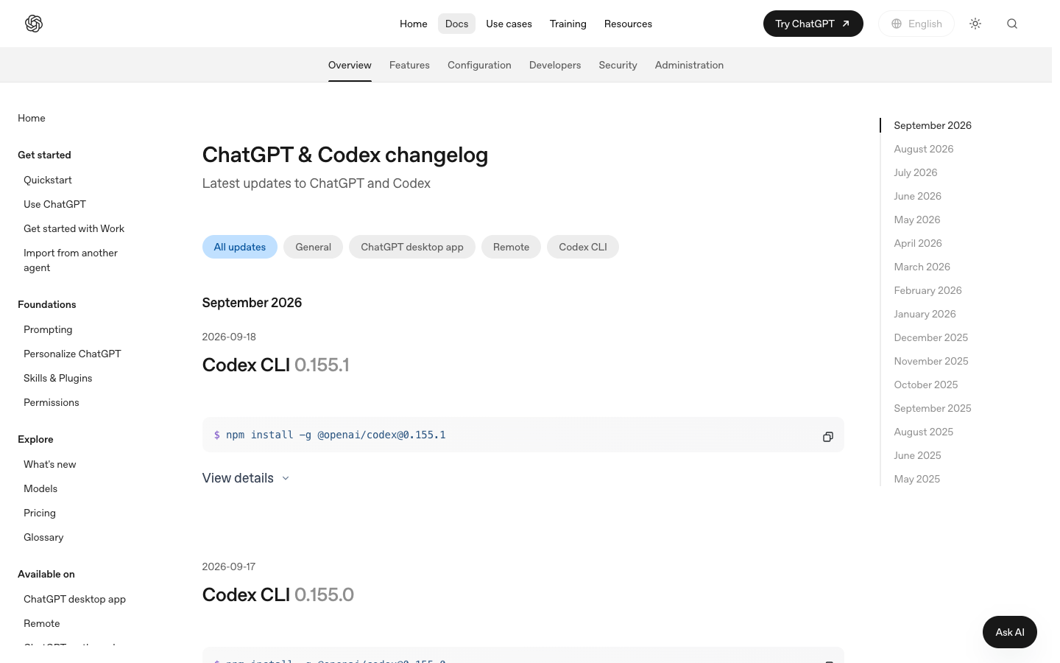Jump to June 2026 in page outline
The image size is (1060, 663).
(x=918, y=196)
